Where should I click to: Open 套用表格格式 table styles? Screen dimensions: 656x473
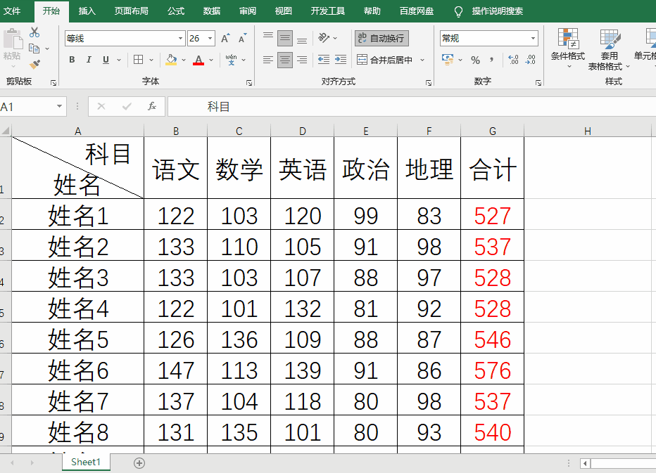coord(609,49)
